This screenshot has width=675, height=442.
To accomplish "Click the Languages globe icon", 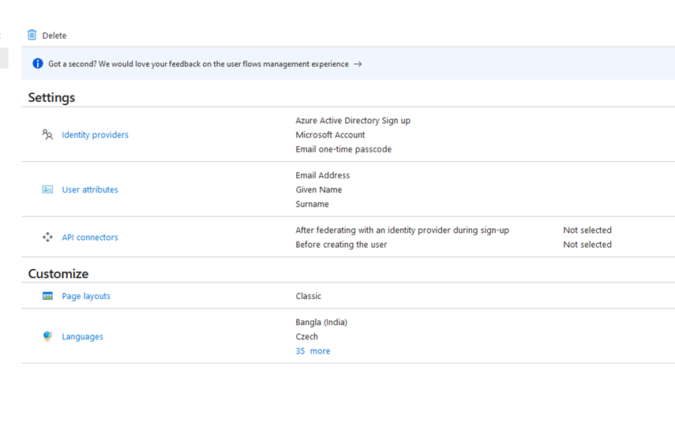I will pyautogui.click(x=47, y=336).
